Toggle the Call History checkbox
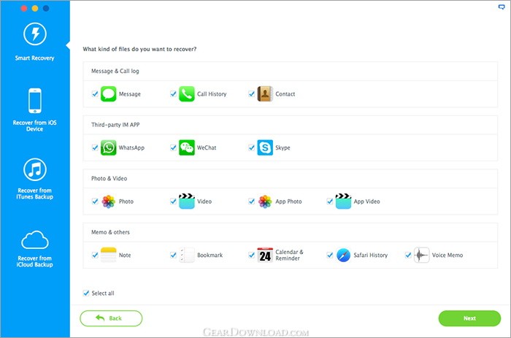Viewport: 511px width, 338px height. 174,94
